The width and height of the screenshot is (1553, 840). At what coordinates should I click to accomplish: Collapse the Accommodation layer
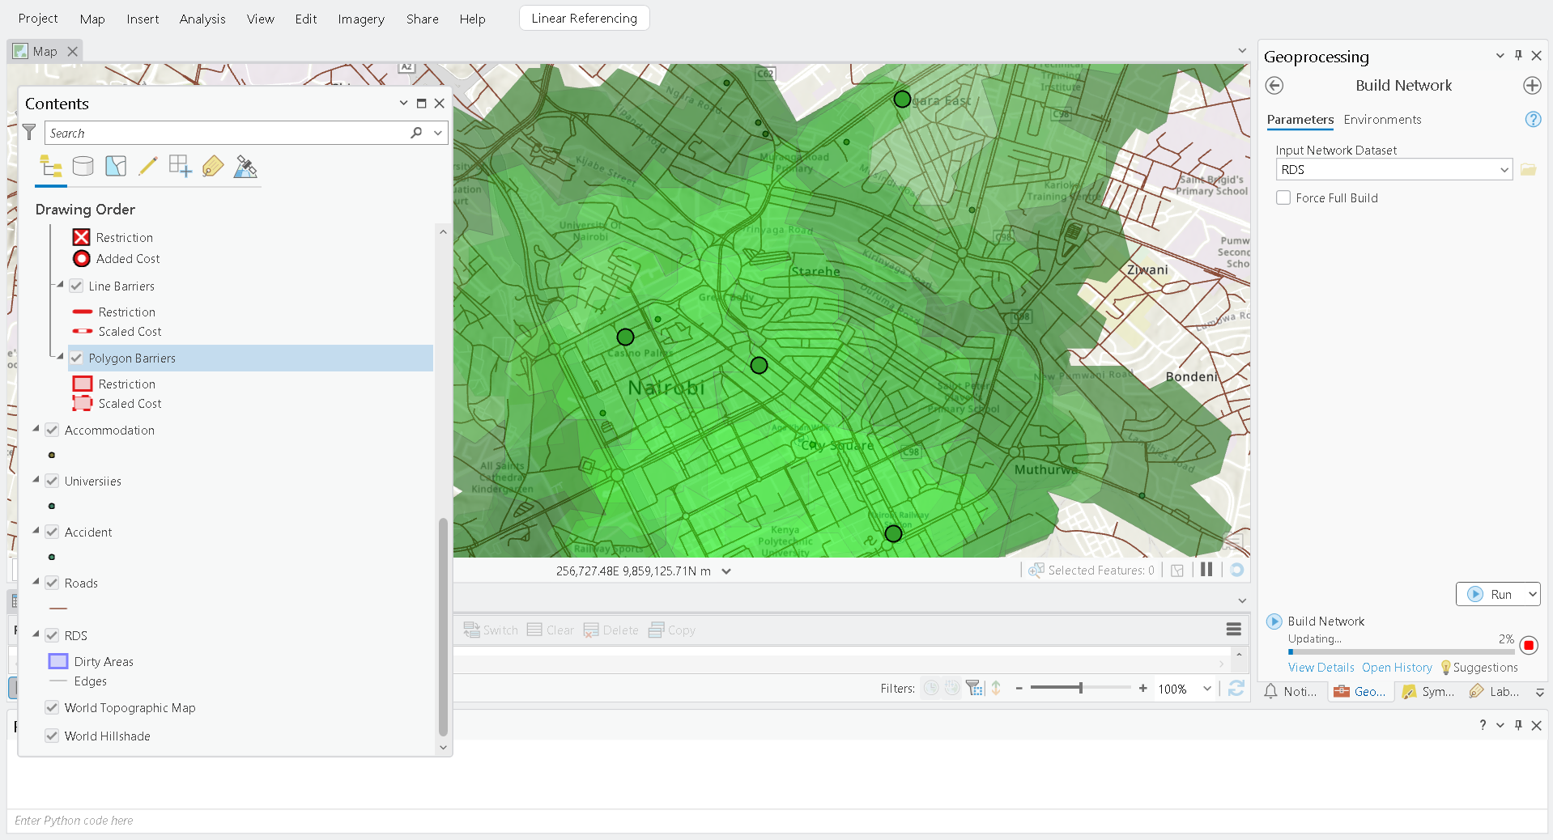[x=36, y=429]
